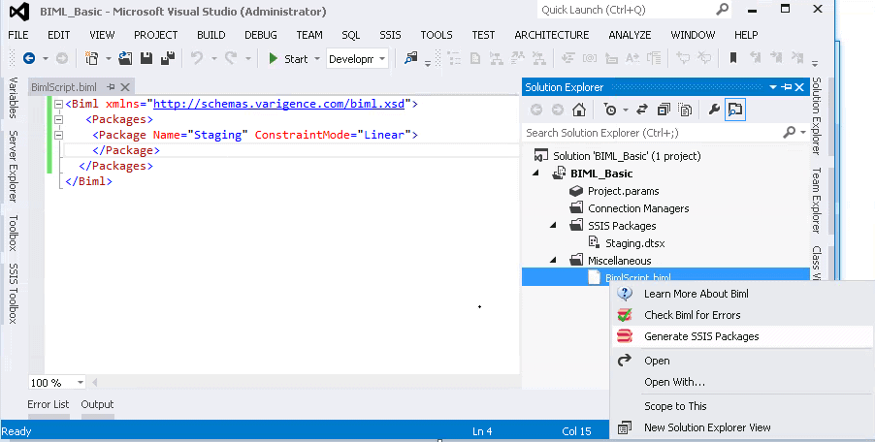
Task: Open the Server Explorer side tab
Action: tap(14, 166)
